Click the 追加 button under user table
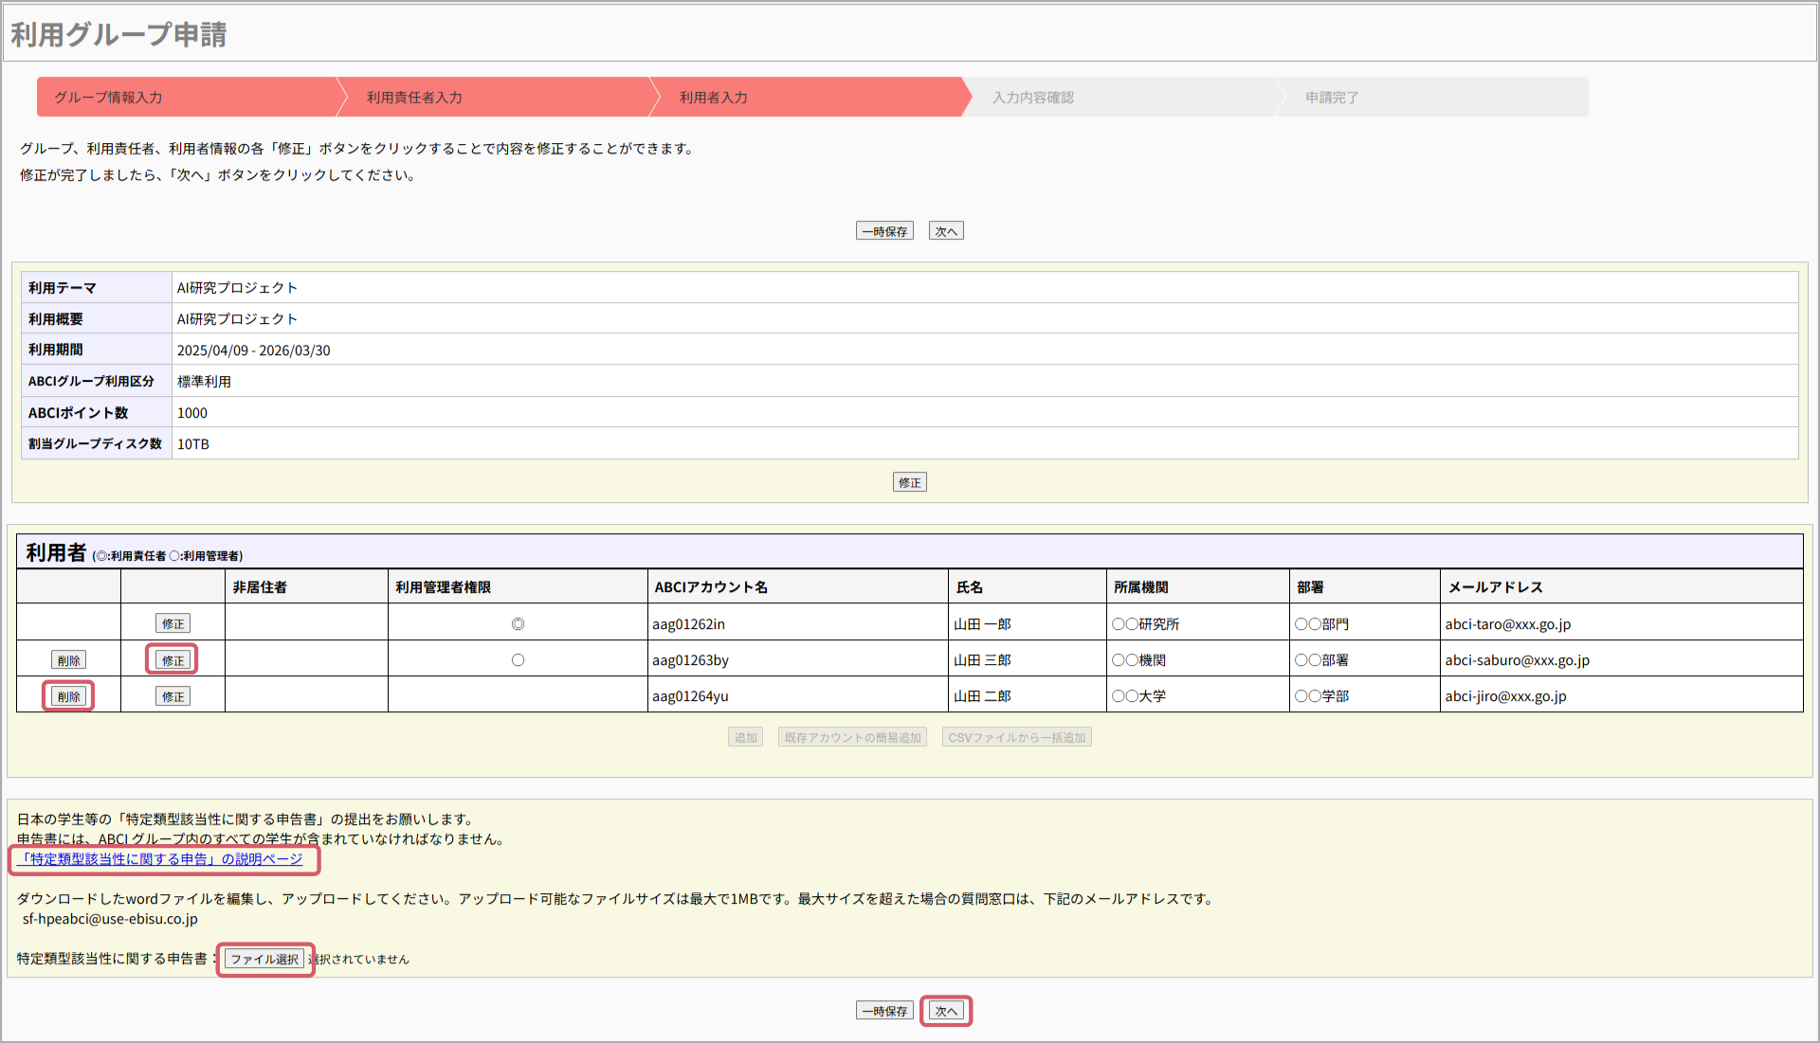The height and width of the screenshot is (1043, 1820). pyautogui.click(x=746, y=737)
